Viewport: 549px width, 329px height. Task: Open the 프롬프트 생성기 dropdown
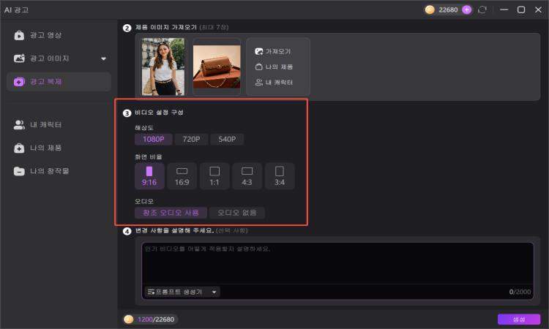[182, 292]
